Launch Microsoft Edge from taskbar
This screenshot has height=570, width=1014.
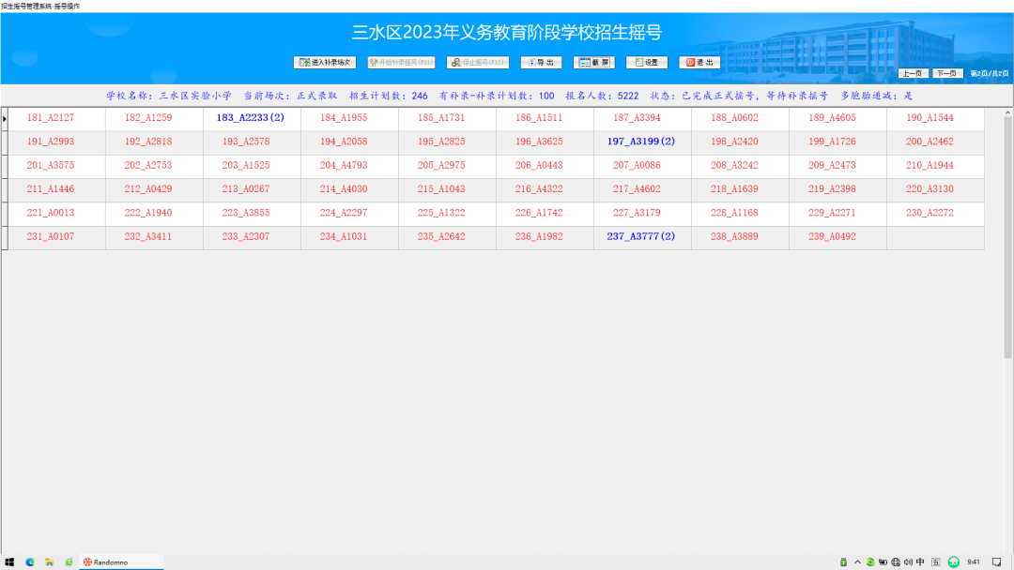(x=30, y=562)
